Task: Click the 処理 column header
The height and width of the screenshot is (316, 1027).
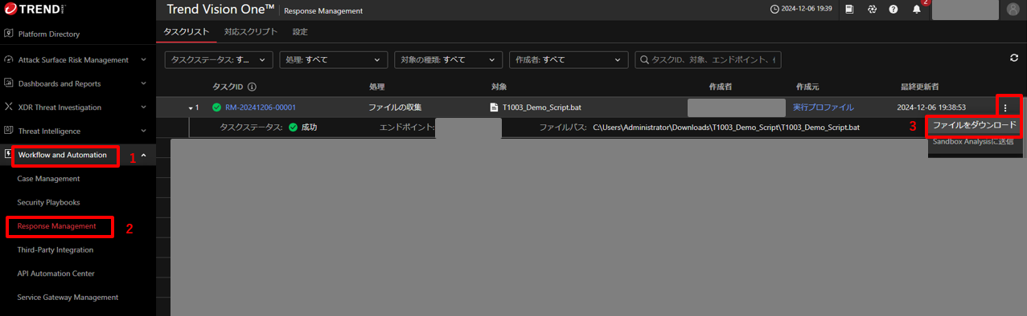Action: (377, 87)
